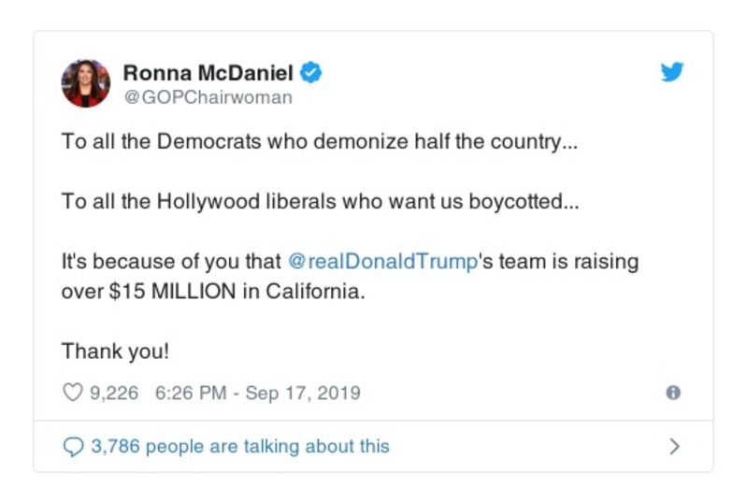Open Ronna McDaniel's profile photo
The image size is (747, 503).
coord(86,82)
